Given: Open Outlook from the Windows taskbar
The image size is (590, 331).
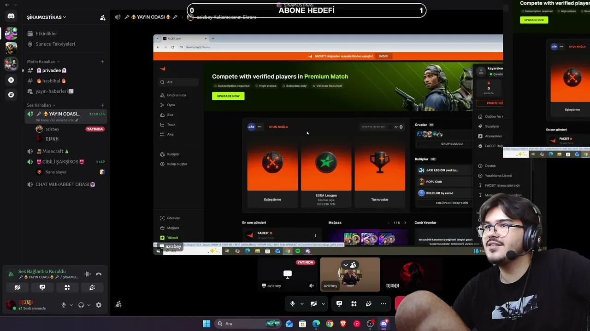Looking at the screenshot, I should click(x=289, y=324).
